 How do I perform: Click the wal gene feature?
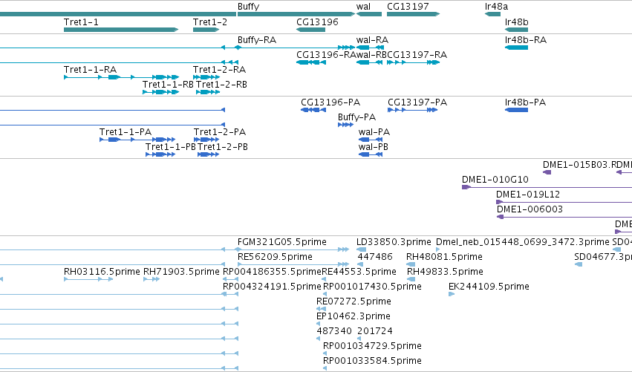tap(369, 14)
